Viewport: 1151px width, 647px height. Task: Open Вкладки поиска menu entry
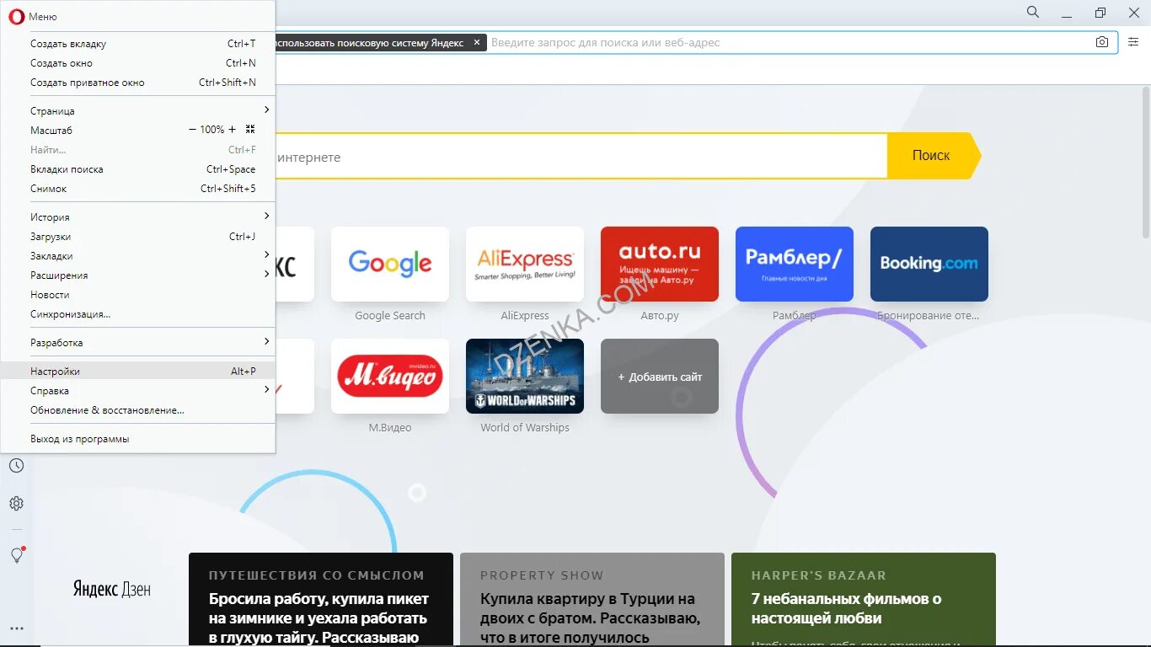[138, 169]
